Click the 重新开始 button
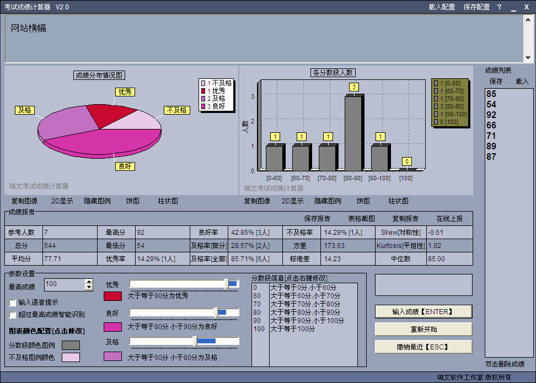 424,330
